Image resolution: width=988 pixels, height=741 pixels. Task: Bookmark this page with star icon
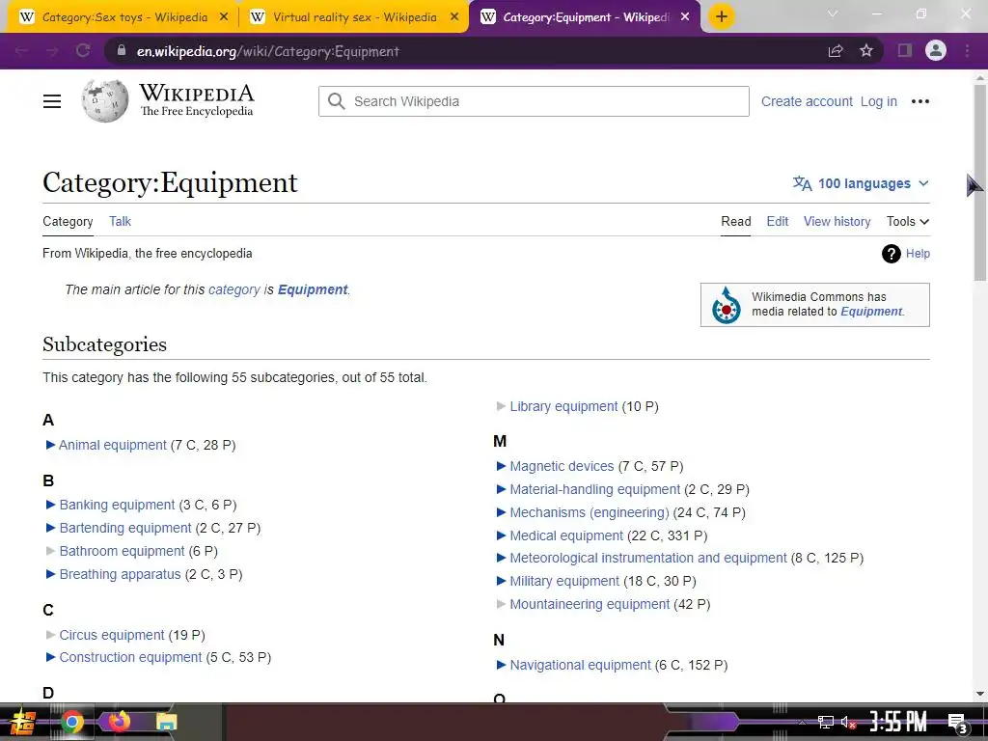click(866, 50)
